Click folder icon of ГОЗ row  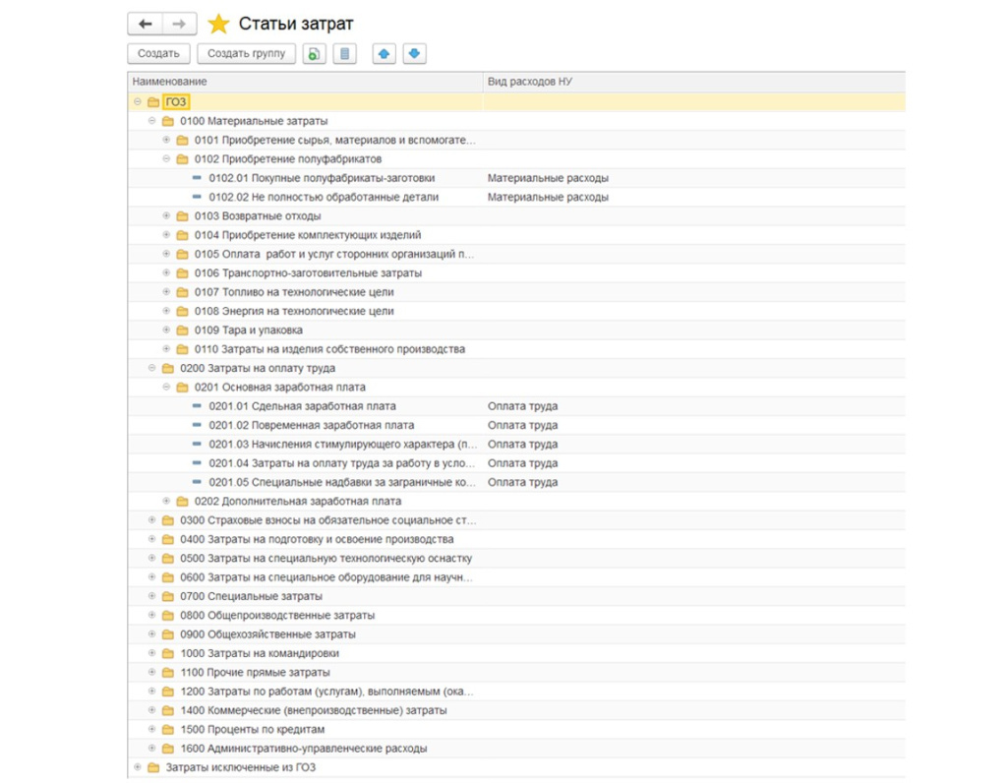click(153, 101)
